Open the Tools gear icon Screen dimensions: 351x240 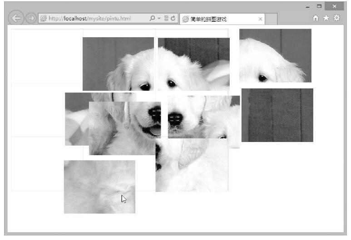[x=336, y=18]
